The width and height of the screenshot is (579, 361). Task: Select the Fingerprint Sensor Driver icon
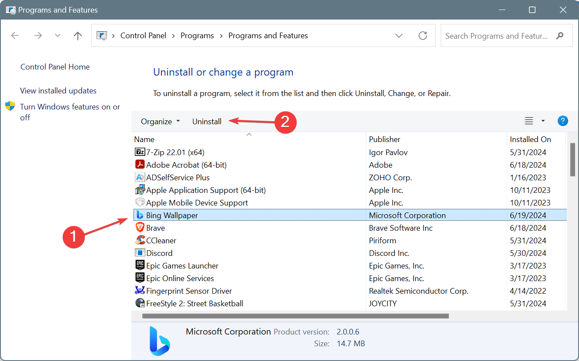coord(140,291)
